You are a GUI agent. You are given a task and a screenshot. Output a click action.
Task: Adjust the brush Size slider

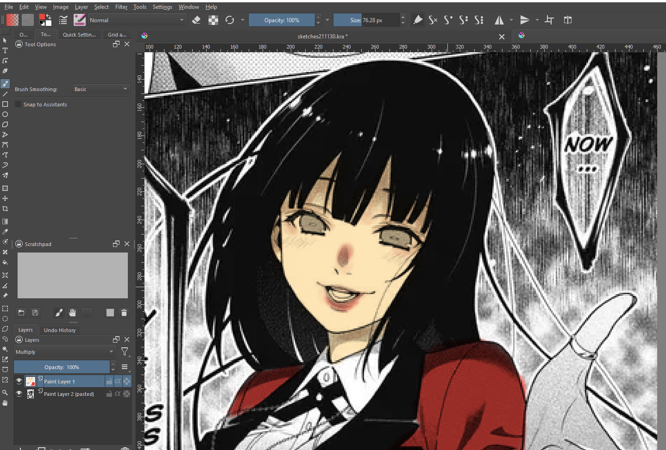pyautogui.click(x=366, y=20)
